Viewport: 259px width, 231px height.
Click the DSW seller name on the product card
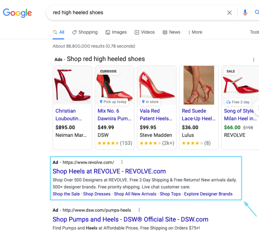coord(103,135)
